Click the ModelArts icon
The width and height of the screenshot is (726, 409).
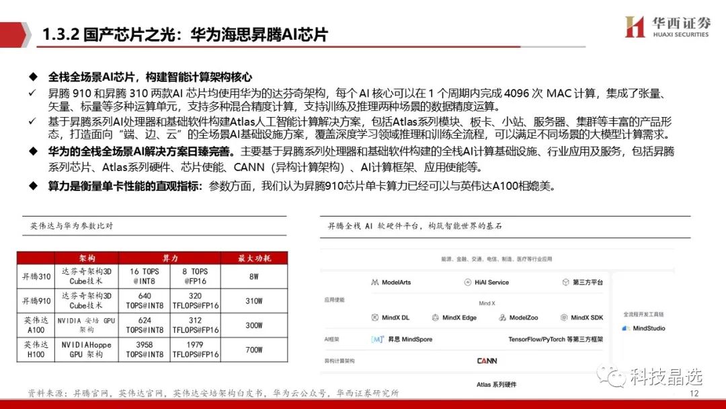[374, 282]
